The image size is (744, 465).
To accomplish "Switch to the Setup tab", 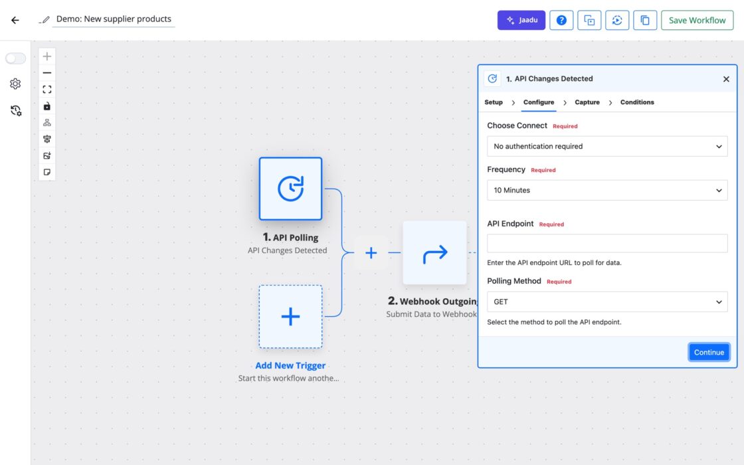I will (x=494, y=102).
